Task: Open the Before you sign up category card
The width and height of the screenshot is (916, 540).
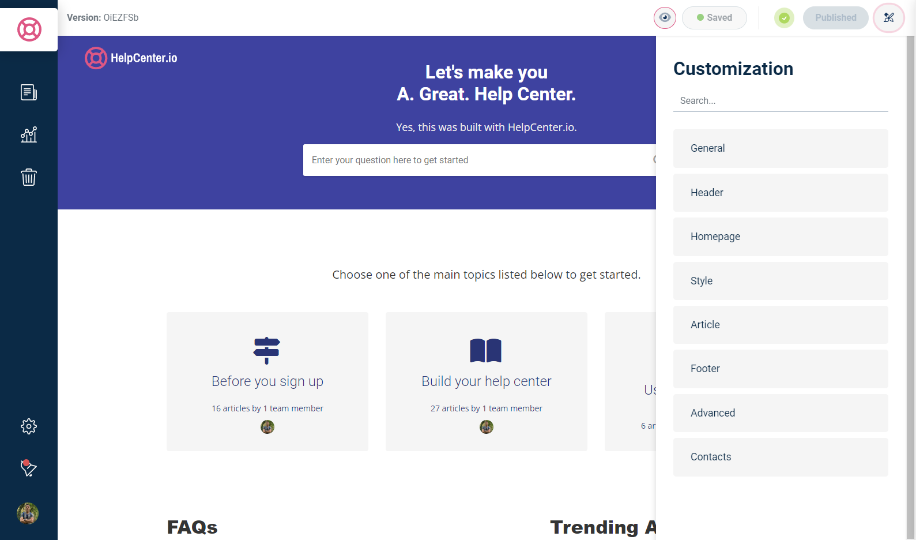Action: 267,381
